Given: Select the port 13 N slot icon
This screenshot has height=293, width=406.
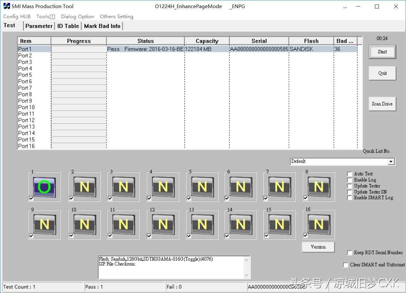Looking at the screenshot, I should (202, 225).
